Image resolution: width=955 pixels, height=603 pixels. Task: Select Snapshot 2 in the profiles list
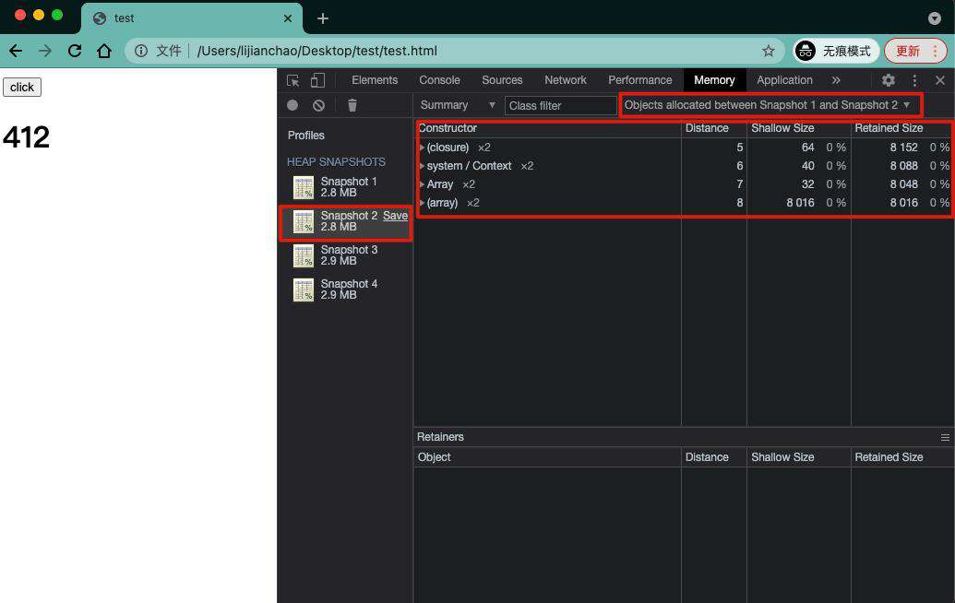click(x=345, y=221)
